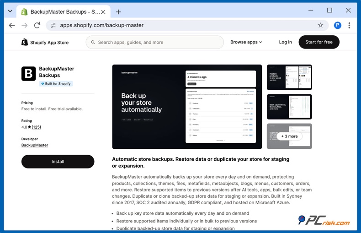
Task: Click the Shopify App Store logo
Action: [45, 42]
